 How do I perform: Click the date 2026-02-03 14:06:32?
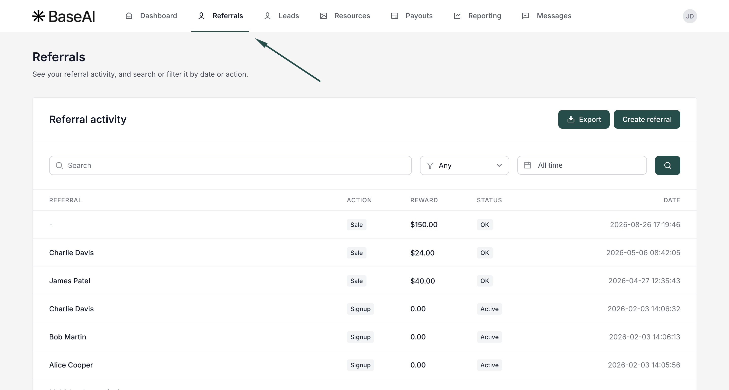[x=644, y=309]
